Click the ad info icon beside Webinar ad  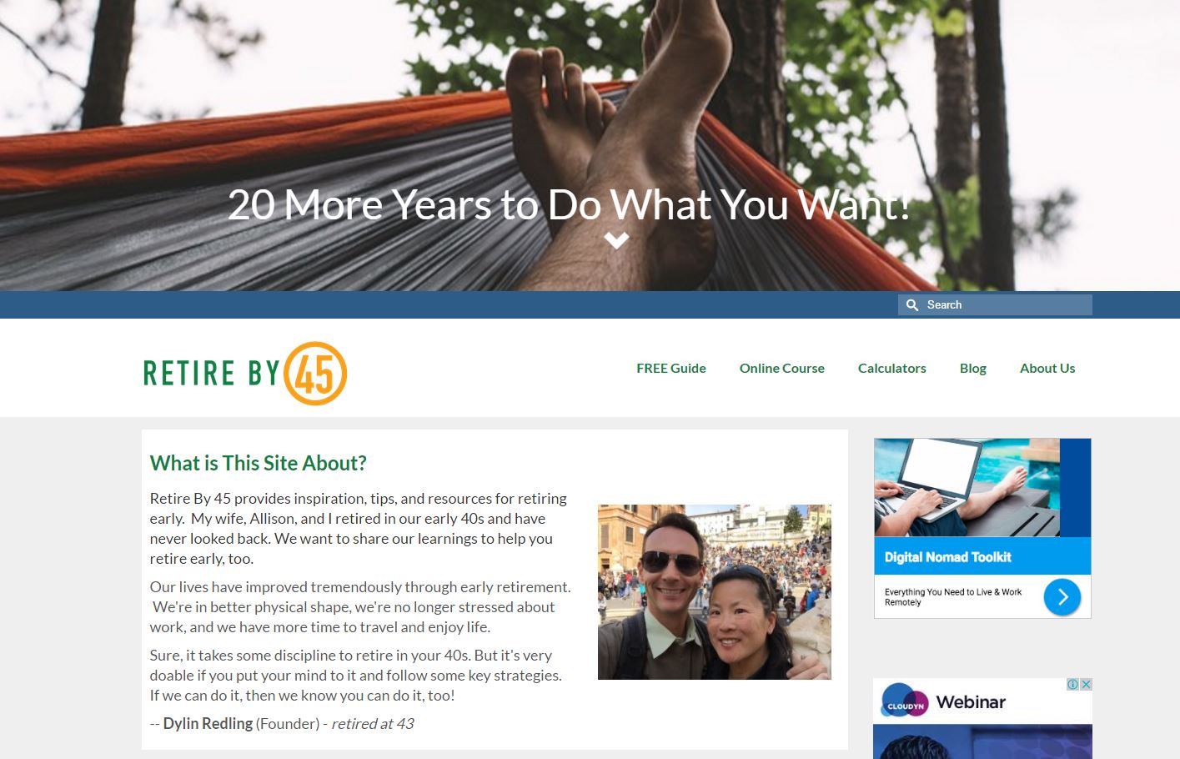point(1073,684)
